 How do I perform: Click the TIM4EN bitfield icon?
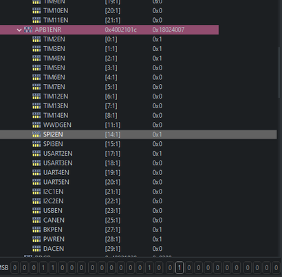(36, 59)
